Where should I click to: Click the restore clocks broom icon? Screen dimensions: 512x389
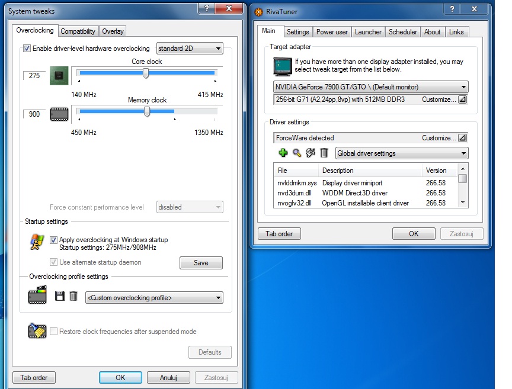[37, 330]
